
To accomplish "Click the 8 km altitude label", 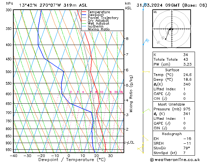I will (x=127, y=38).
